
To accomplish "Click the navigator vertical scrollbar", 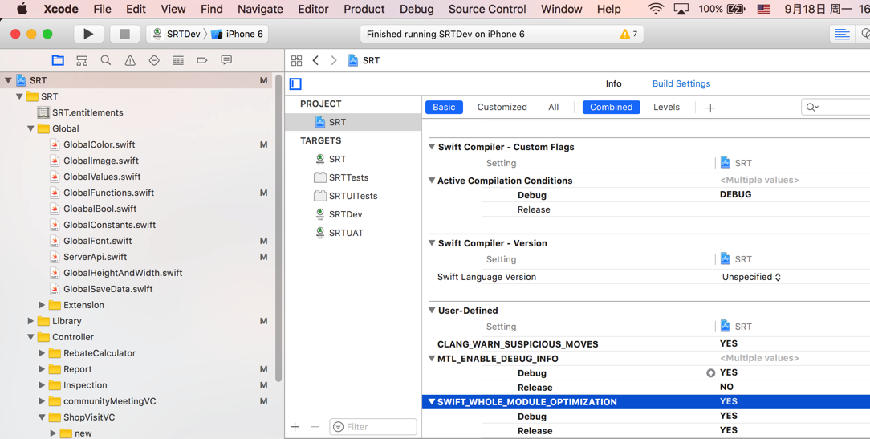I will tap(278, 228).
